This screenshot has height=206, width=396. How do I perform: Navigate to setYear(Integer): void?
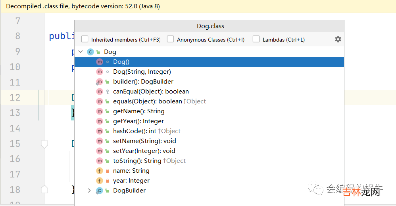tap(144, 151)
